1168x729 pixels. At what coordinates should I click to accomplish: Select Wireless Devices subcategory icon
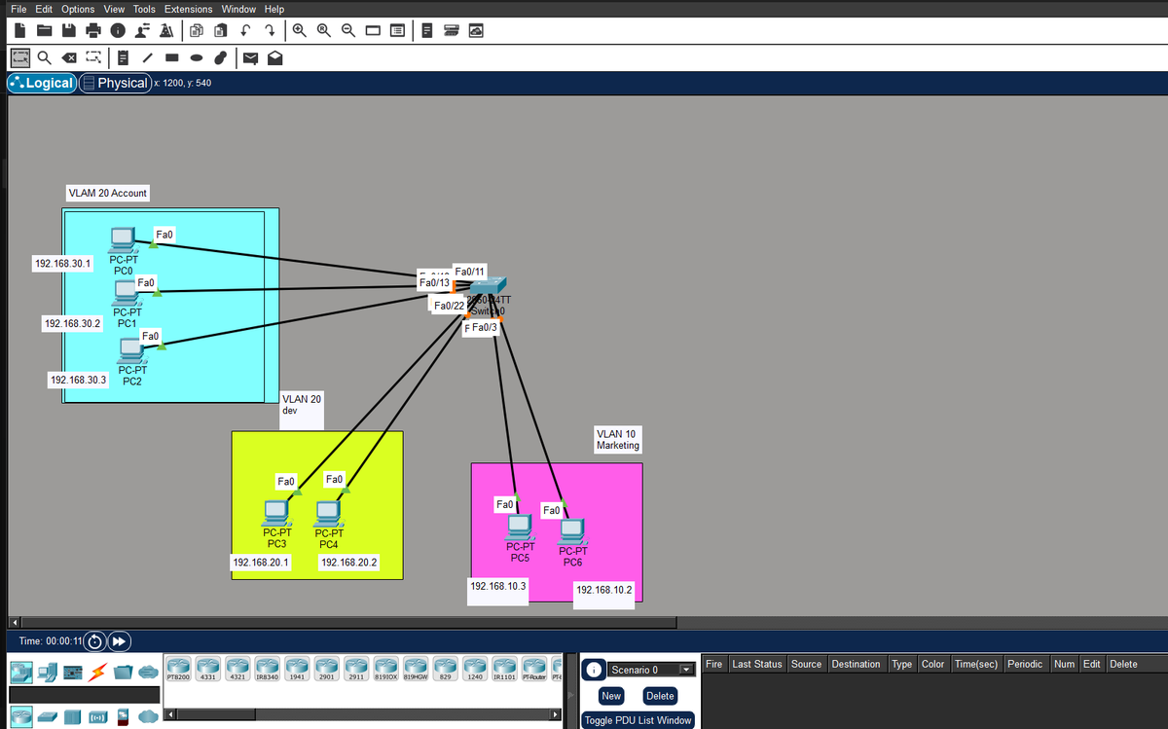pos(97,717)
